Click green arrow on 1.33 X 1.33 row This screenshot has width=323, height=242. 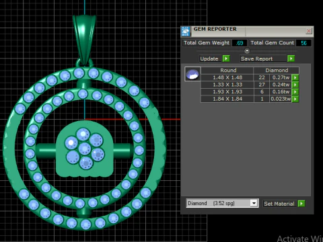[x=295, y=85]
